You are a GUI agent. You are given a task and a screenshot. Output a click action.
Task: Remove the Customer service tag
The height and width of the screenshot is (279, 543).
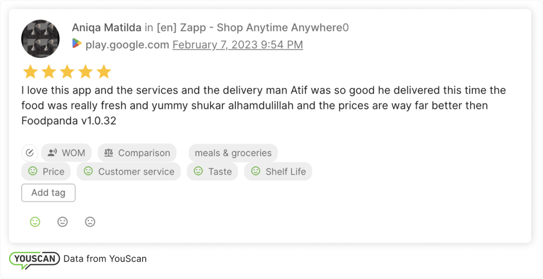click(x=129, y=171)
